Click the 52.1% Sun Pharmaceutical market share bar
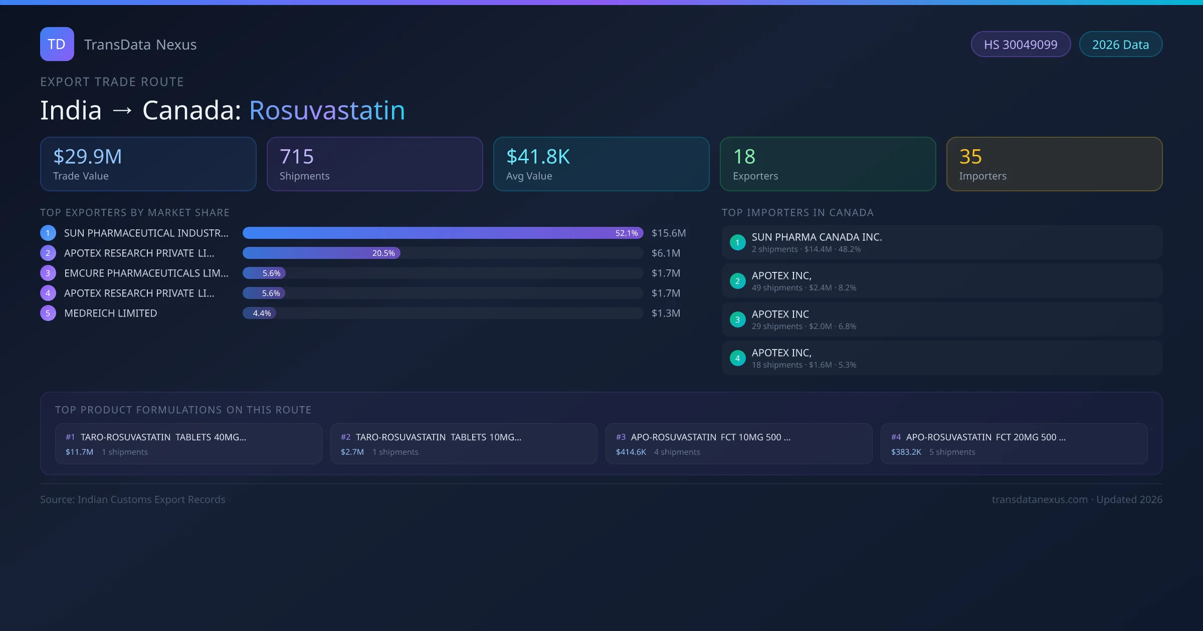 point(443,233)
